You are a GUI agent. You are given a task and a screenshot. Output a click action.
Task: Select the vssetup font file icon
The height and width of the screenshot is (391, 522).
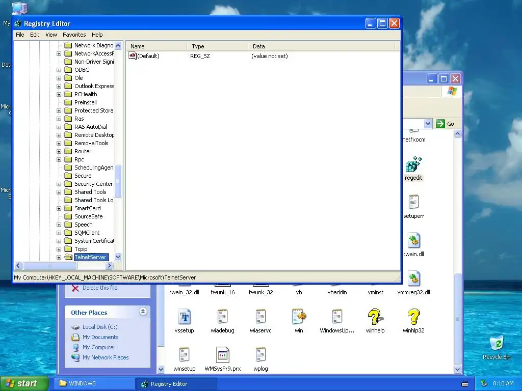tap(184, 317)
